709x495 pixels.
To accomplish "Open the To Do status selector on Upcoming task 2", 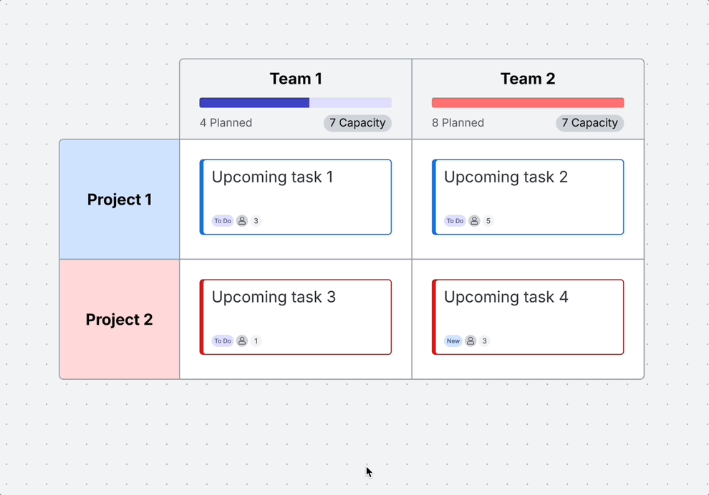I will coord(455,220).
